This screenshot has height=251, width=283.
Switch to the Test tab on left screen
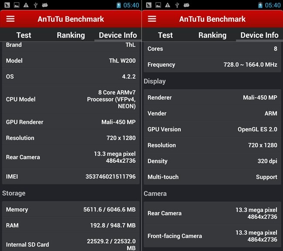click(24, 35)
